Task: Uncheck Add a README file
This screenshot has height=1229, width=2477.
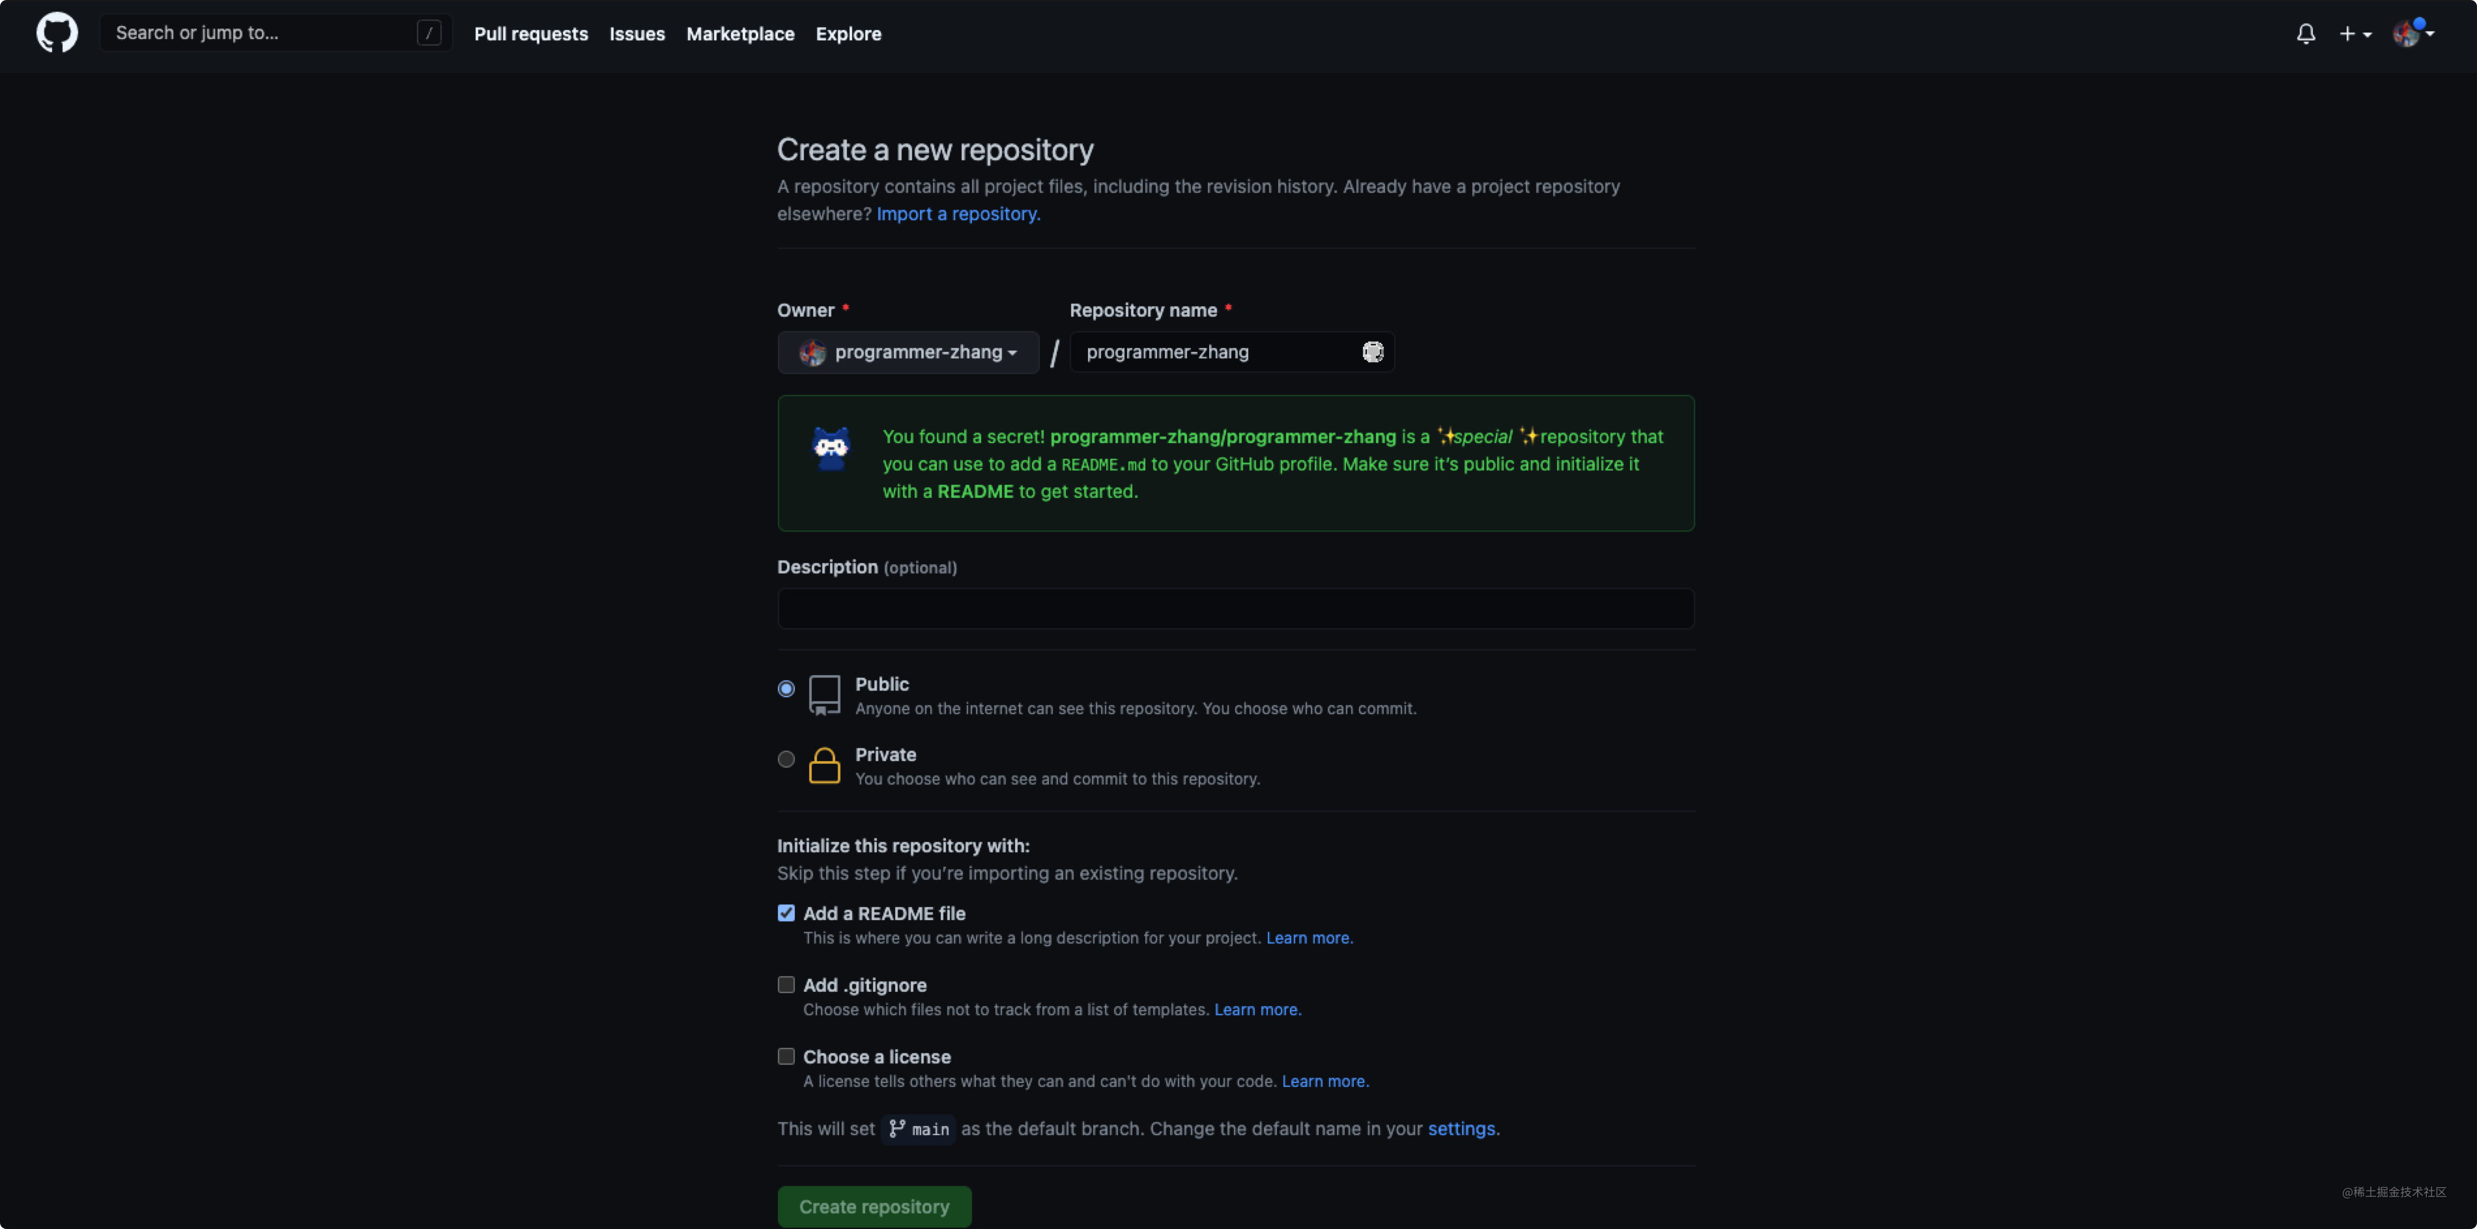Action: 786,912
